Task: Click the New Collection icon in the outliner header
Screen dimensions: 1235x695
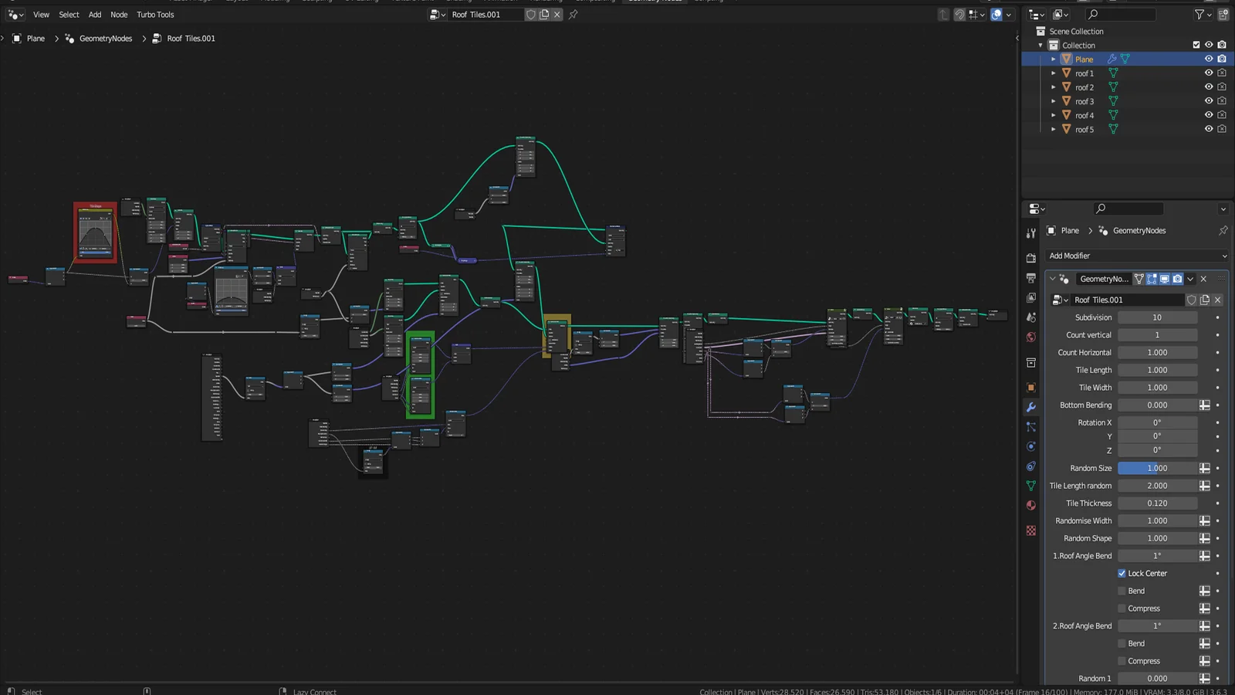Action: [1223, 15]
